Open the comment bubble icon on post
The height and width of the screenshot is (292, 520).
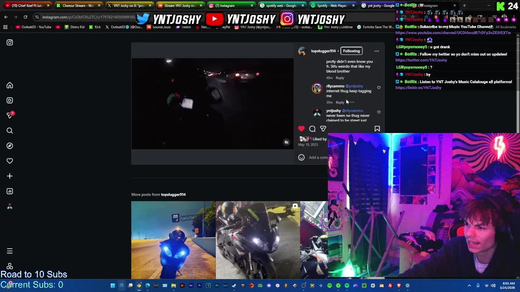click(312, 129)
